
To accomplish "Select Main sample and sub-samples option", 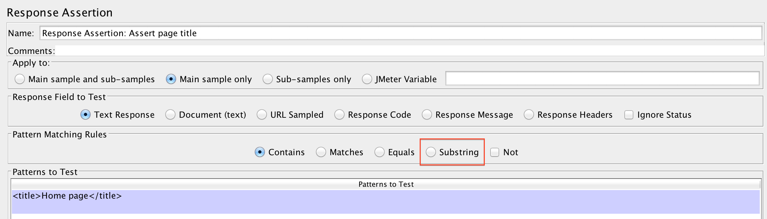I will point(20,79).
